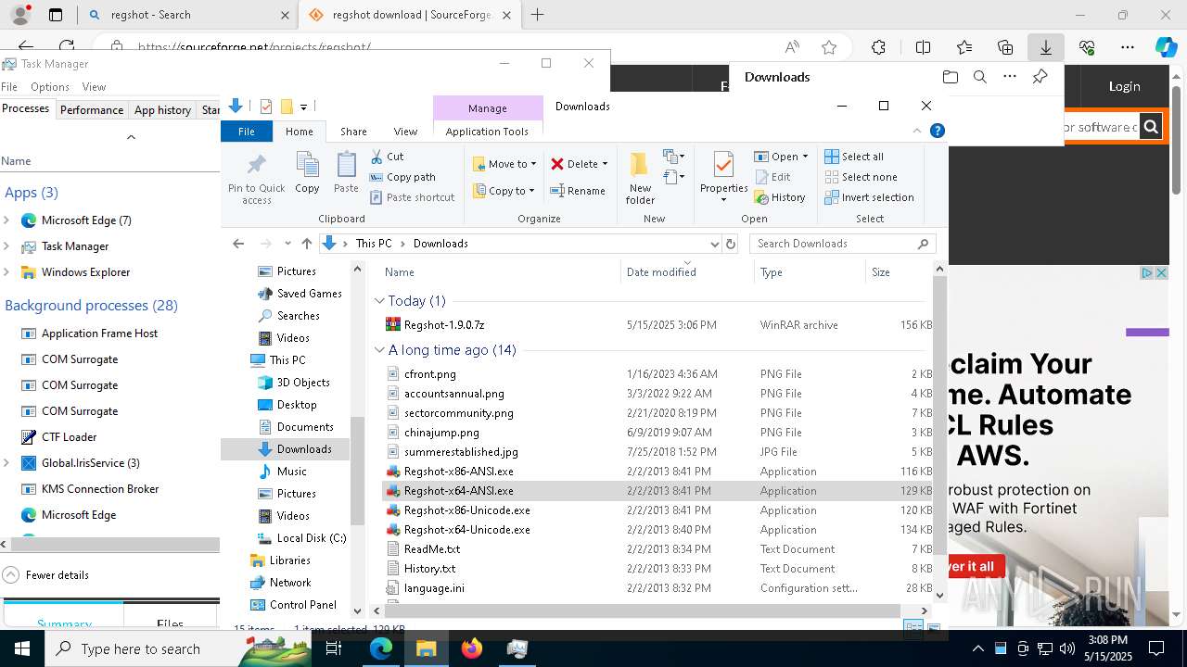Screen dimensions: 1187x667
Task: Click Paste shortcut in ribbon
Action: pyautogui.click(x=412, y=197)
